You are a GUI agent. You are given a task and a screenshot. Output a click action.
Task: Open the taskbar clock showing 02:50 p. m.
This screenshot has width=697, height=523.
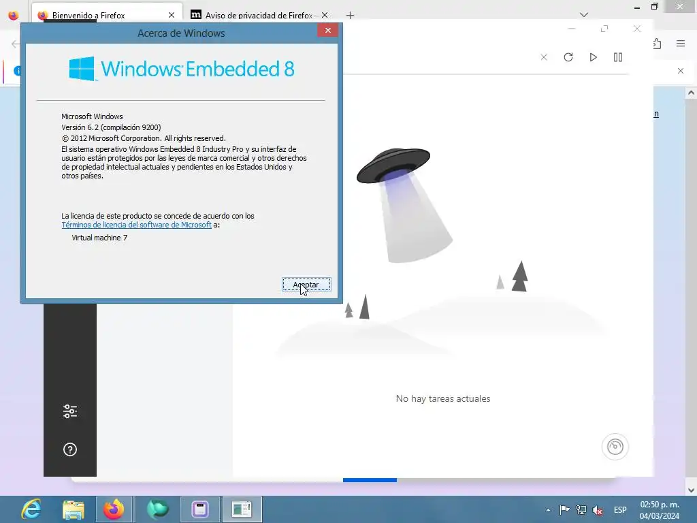click(660, 510)
